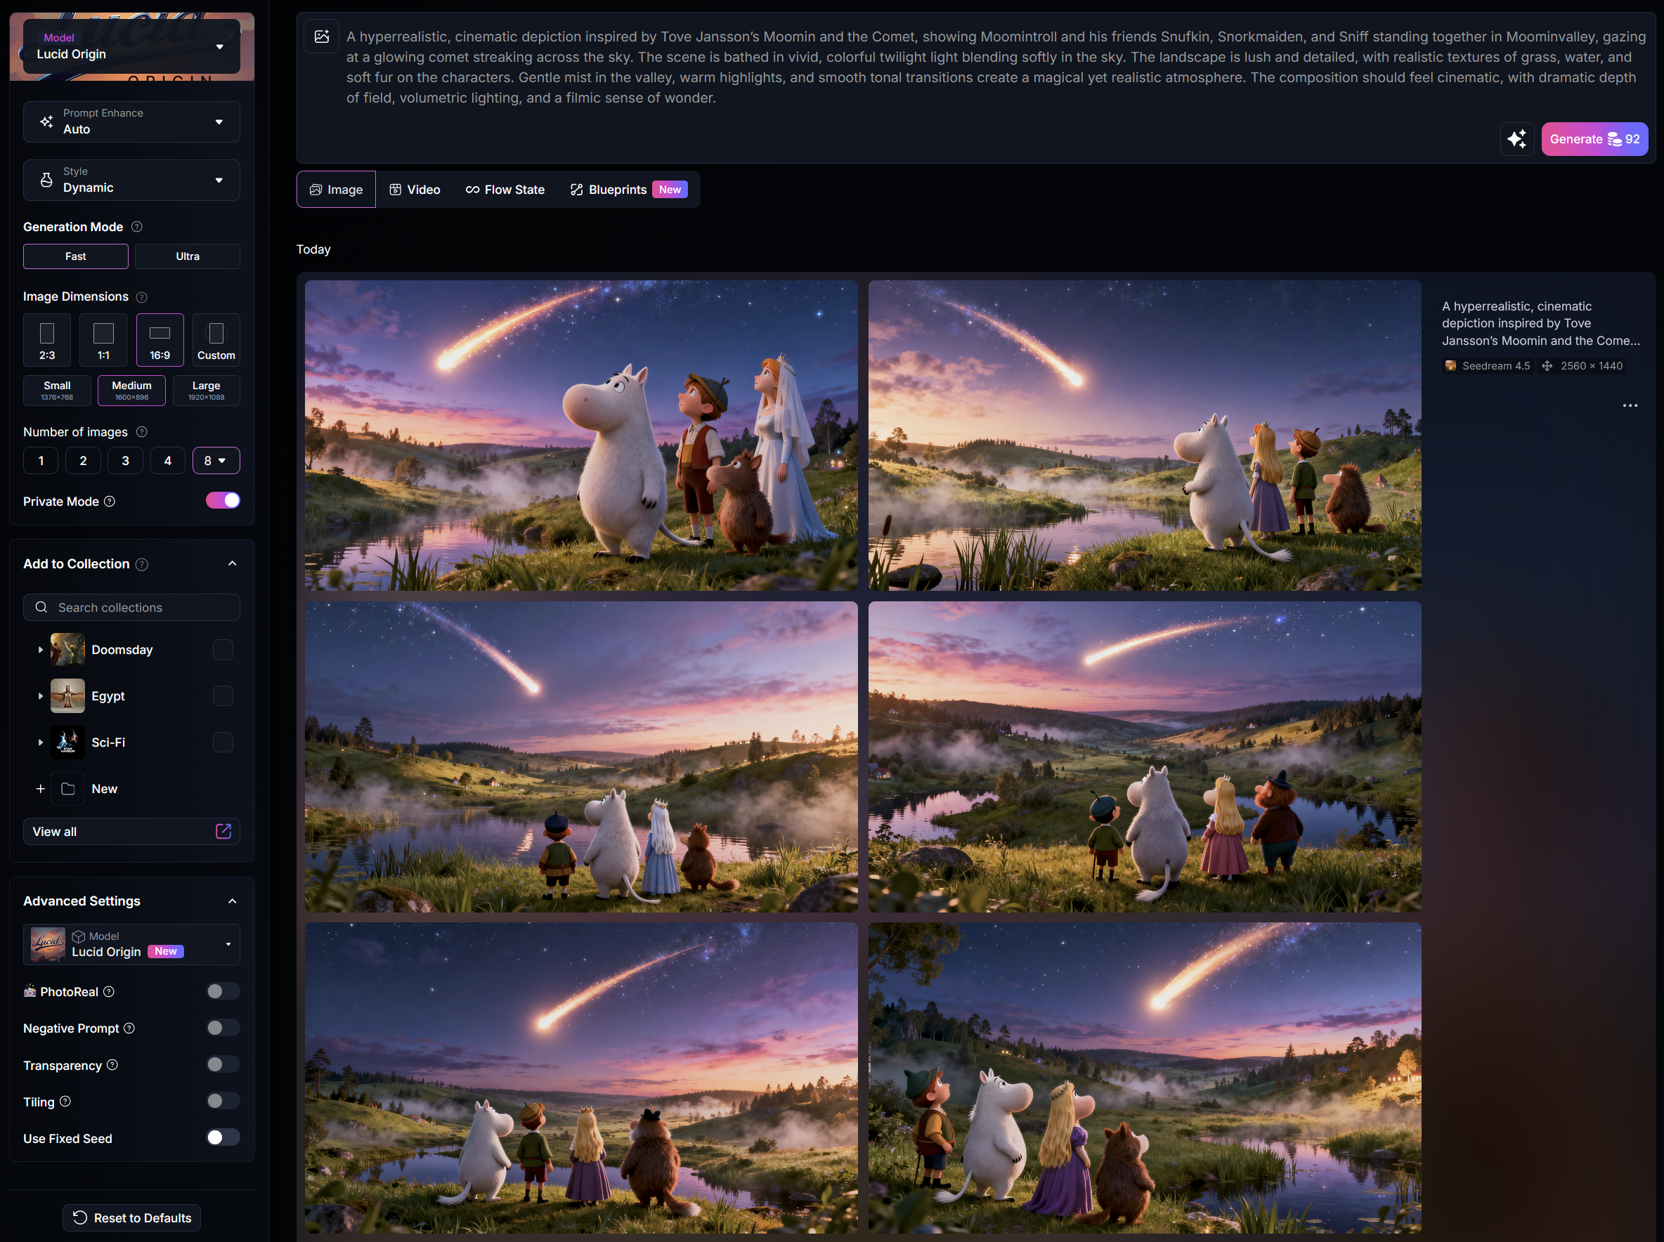Click the Generation Mode help icon
Image resolution: width=1664 pixels, height=1242 pixels.
pyautogui.click(x=137, y=227)
